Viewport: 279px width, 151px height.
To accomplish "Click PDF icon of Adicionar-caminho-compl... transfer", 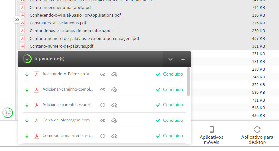I will pyautogui.click(x=37, y=90).
